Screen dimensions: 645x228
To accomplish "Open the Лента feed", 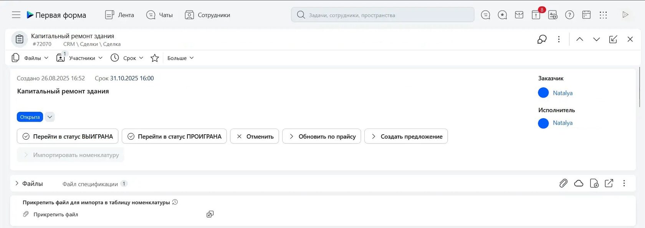I will (119, 15).
